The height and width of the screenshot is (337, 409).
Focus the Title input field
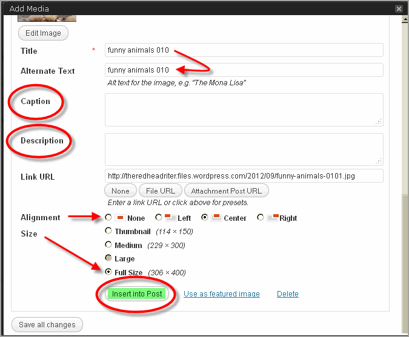tap(244, 50)
